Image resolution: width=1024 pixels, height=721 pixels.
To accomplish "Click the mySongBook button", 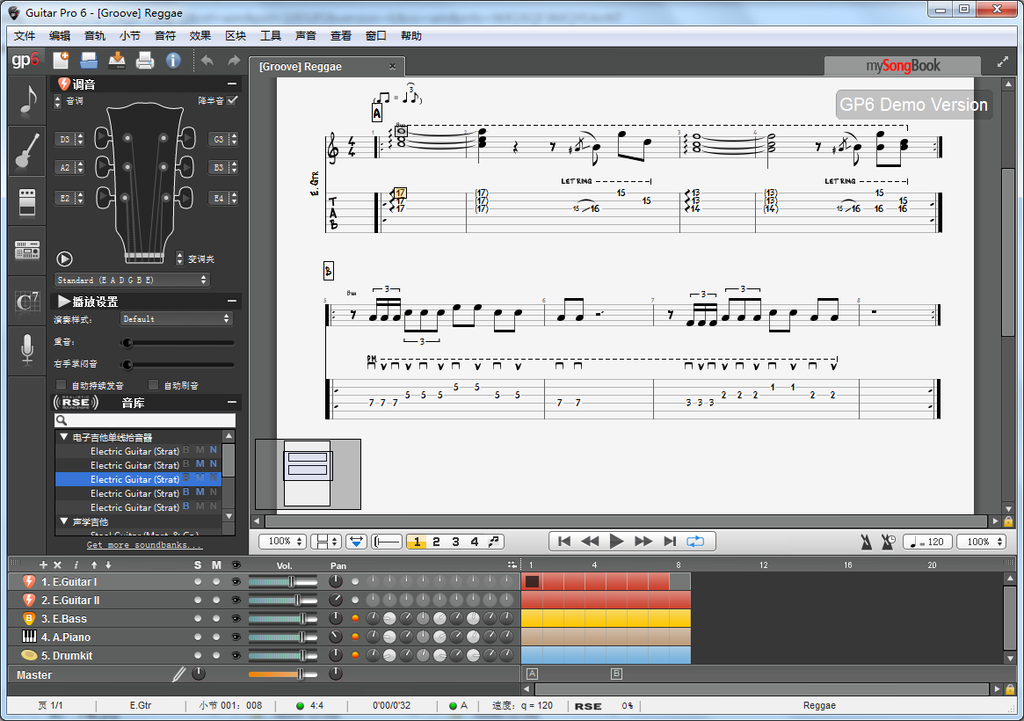I will coord(902,66).
